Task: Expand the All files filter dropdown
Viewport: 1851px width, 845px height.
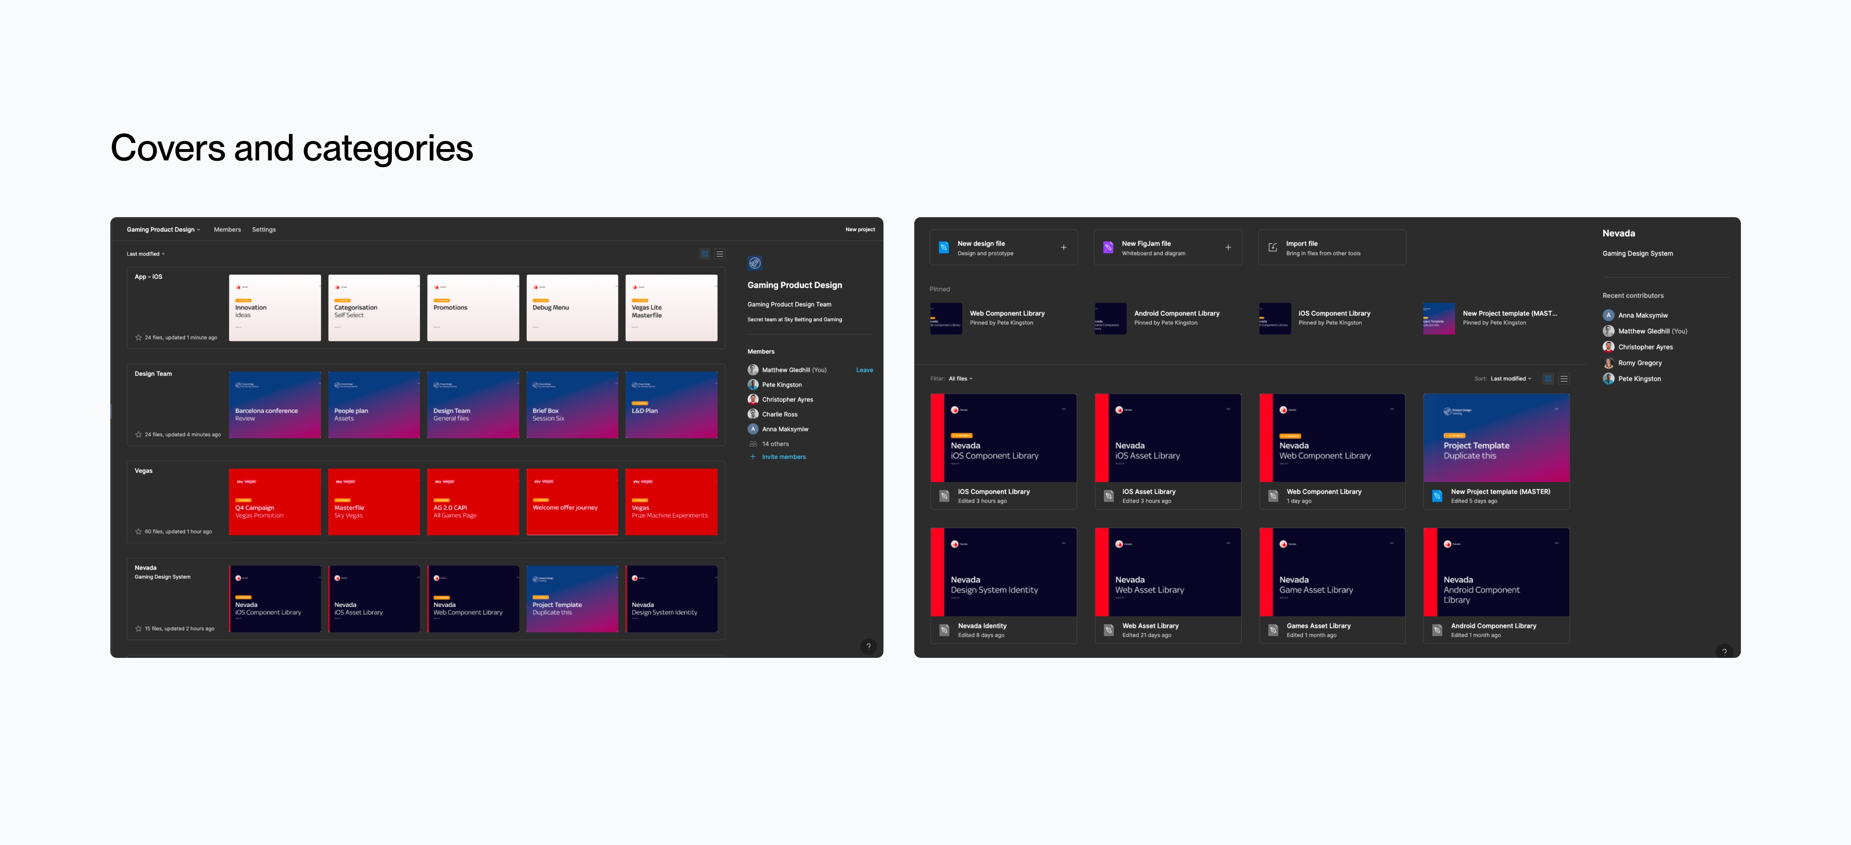Action: 960,379
